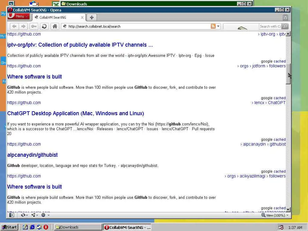Open 'ChatGPT Desktop Application (Mac, Windows and Linux)'
This screenshot has height=231, width=308.
[x=75, y=113]
